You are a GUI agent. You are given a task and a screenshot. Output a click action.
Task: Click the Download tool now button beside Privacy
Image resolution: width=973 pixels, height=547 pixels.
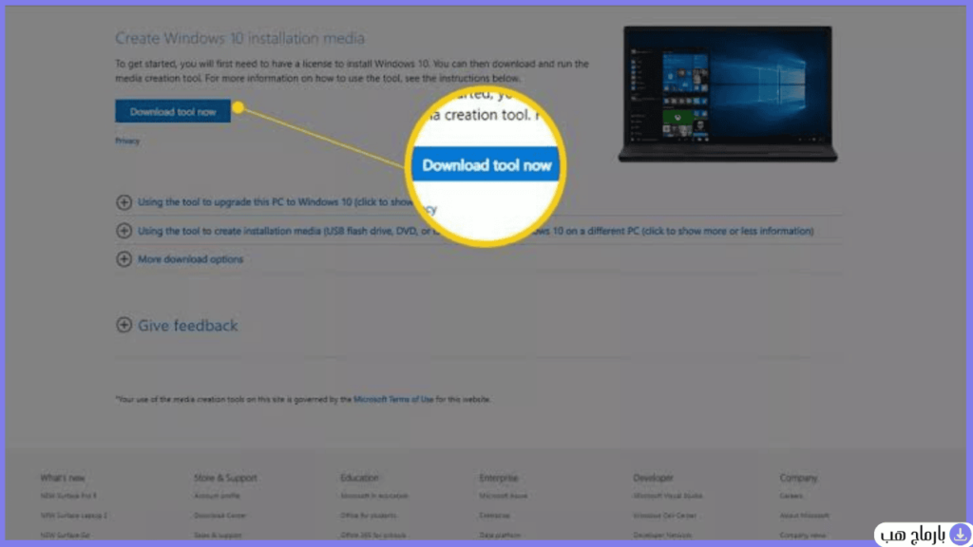(173, 112)
